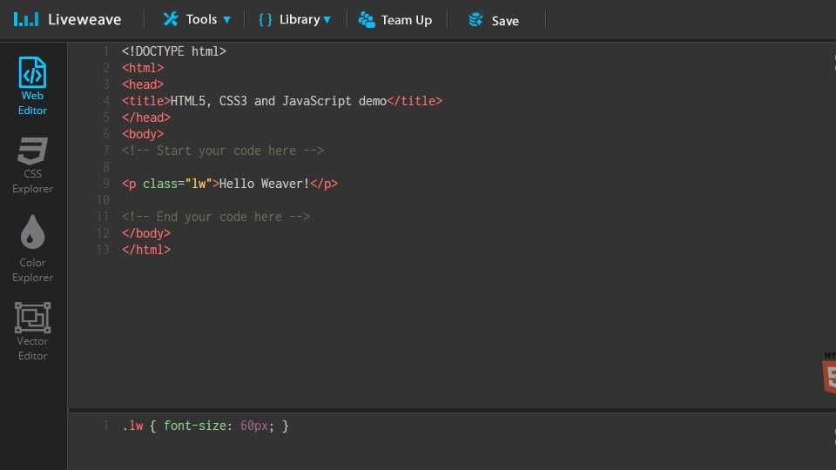Click the Tools wrench icon
Screen dimensions: 836x470
pos(171,19)
